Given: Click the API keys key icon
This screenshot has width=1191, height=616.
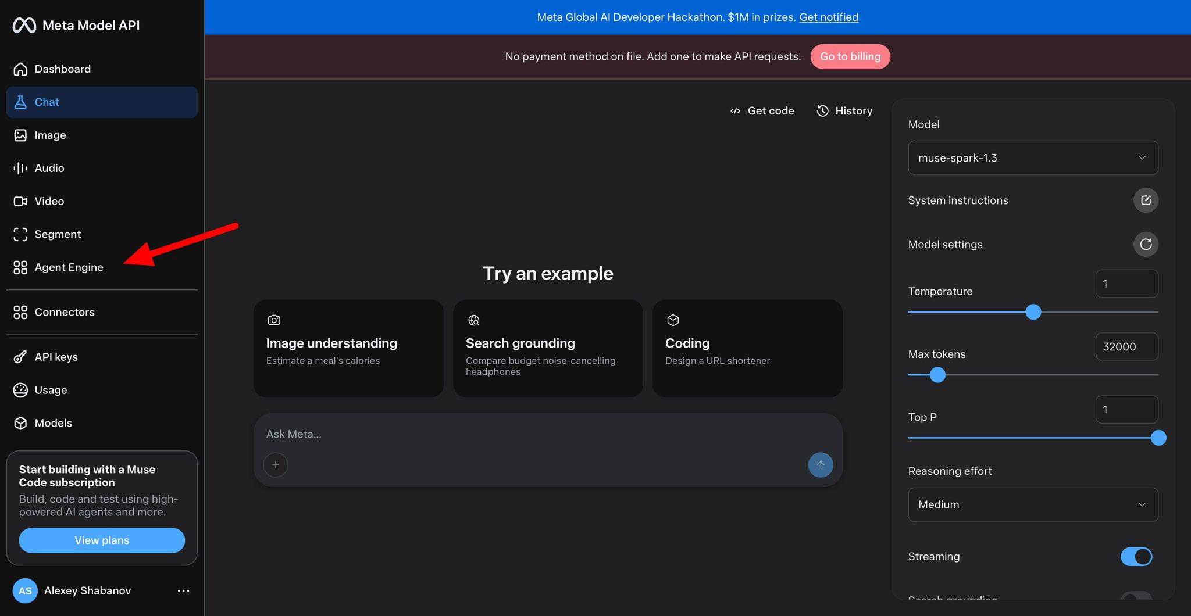Looking at the screenshot, I should click(20, 357).
